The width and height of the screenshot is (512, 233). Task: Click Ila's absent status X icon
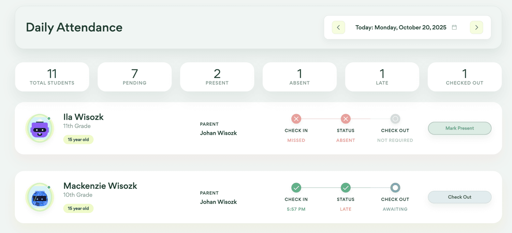pyautogui.click(x=346, y=119)
